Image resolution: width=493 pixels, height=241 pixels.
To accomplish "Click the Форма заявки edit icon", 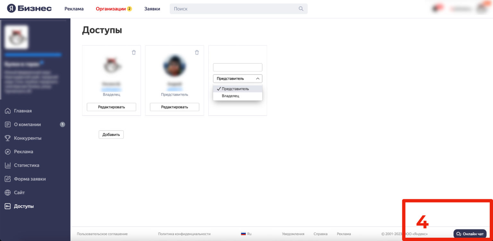I will coord(8,179).
